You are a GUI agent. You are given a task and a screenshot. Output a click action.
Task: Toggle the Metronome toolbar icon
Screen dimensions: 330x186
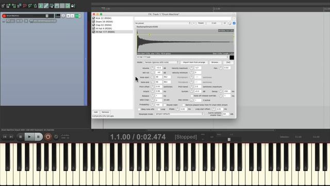[x=35, y=6]
